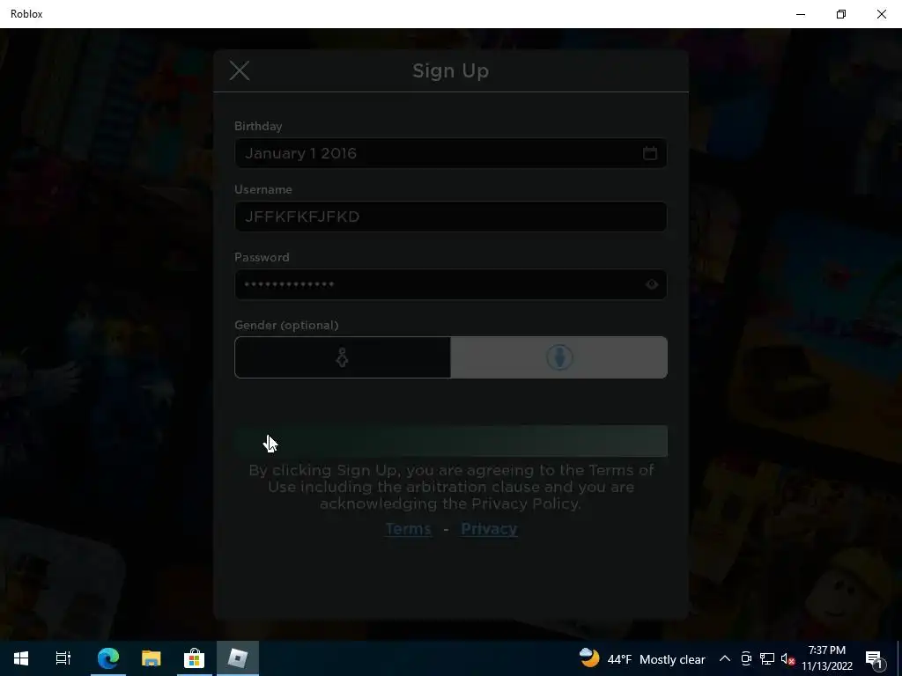The image size is (902, 676).
Task: Open Task View on the taskbar
Action: [63, 658]
